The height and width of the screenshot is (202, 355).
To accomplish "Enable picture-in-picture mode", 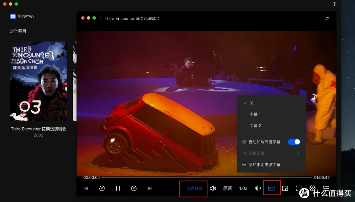I will coord(285,188).
